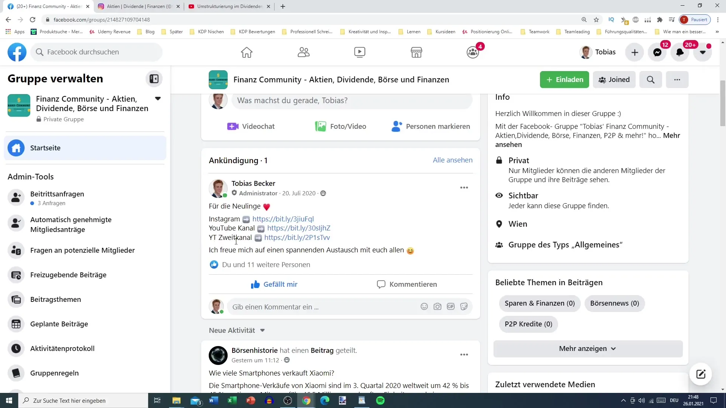
Task: Reload the page
Action: coord(33,20)
